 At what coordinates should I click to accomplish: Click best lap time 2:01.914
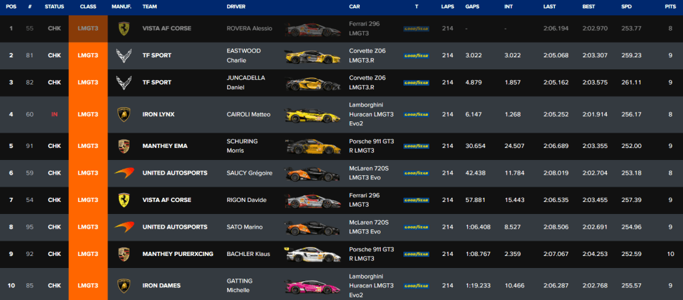[x=595, y=115]
